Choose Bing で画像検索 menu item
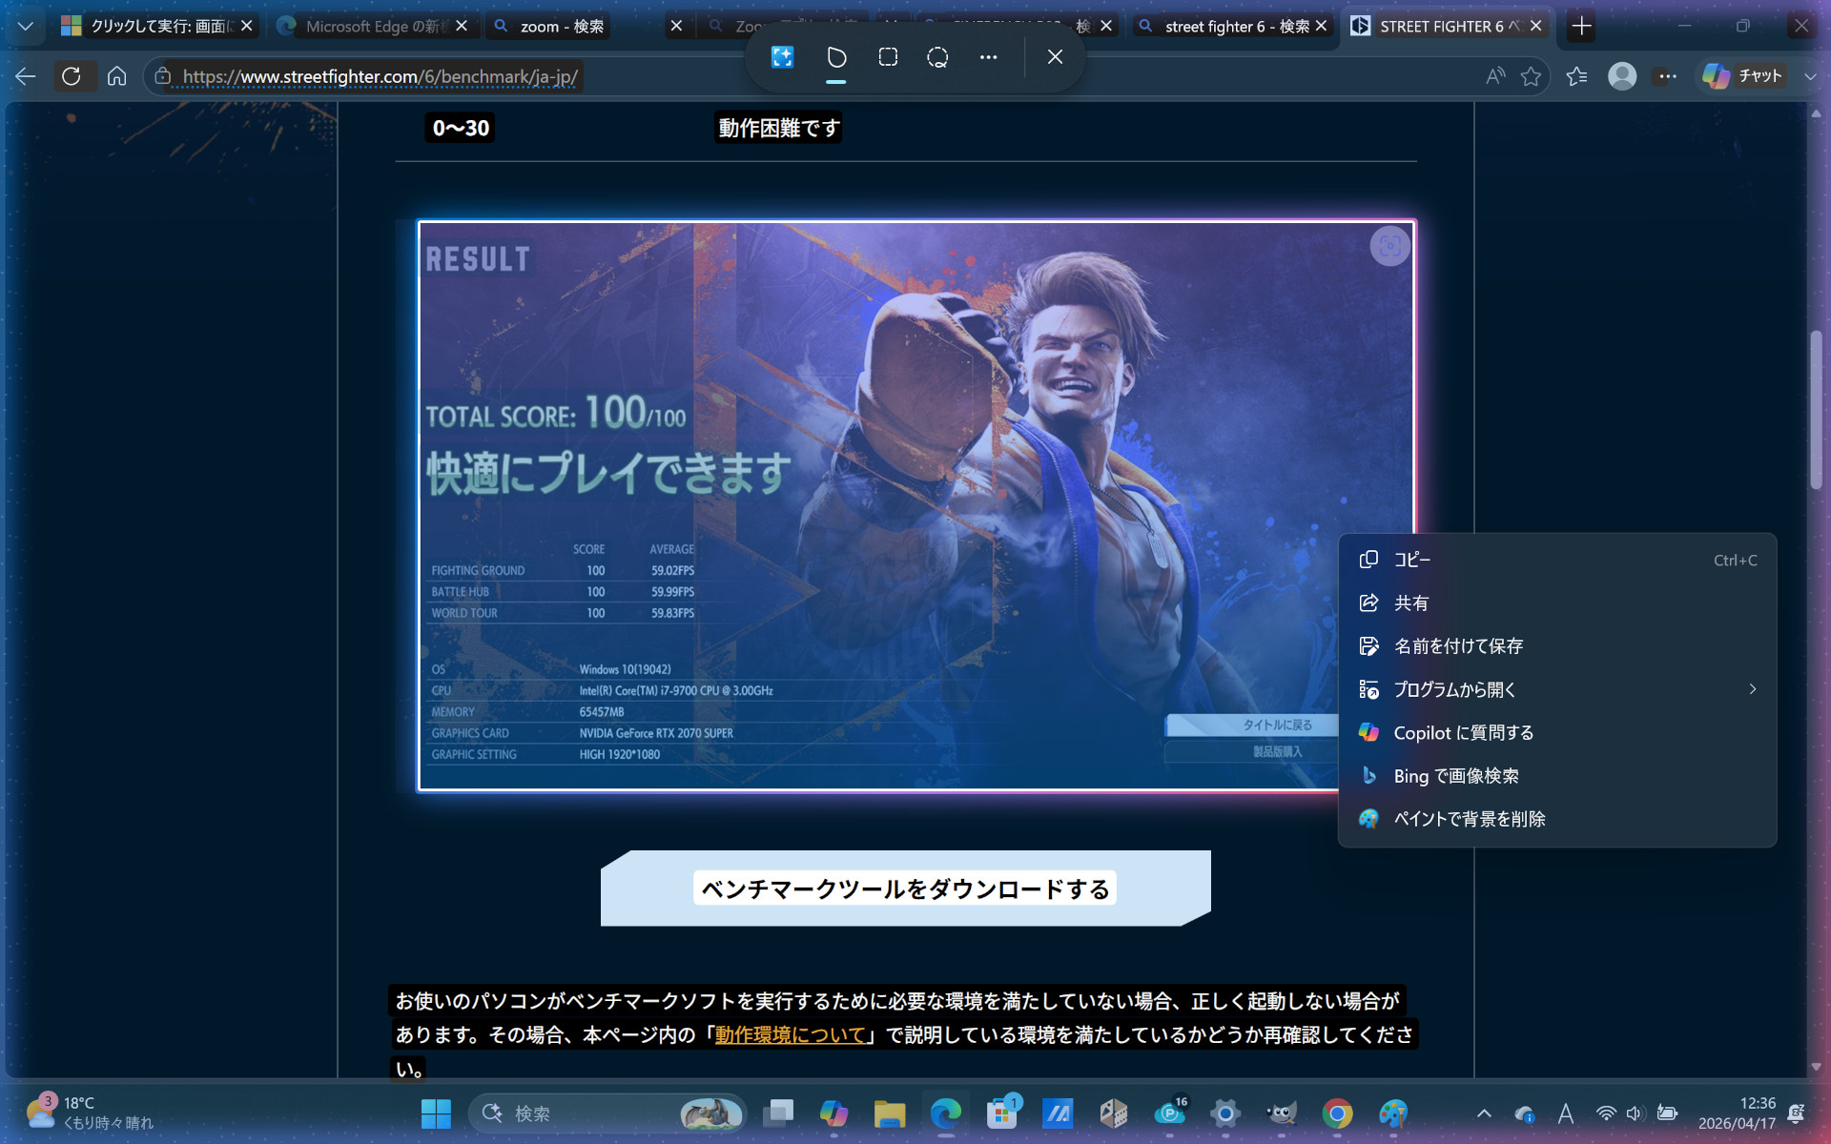 [1557, 775]
